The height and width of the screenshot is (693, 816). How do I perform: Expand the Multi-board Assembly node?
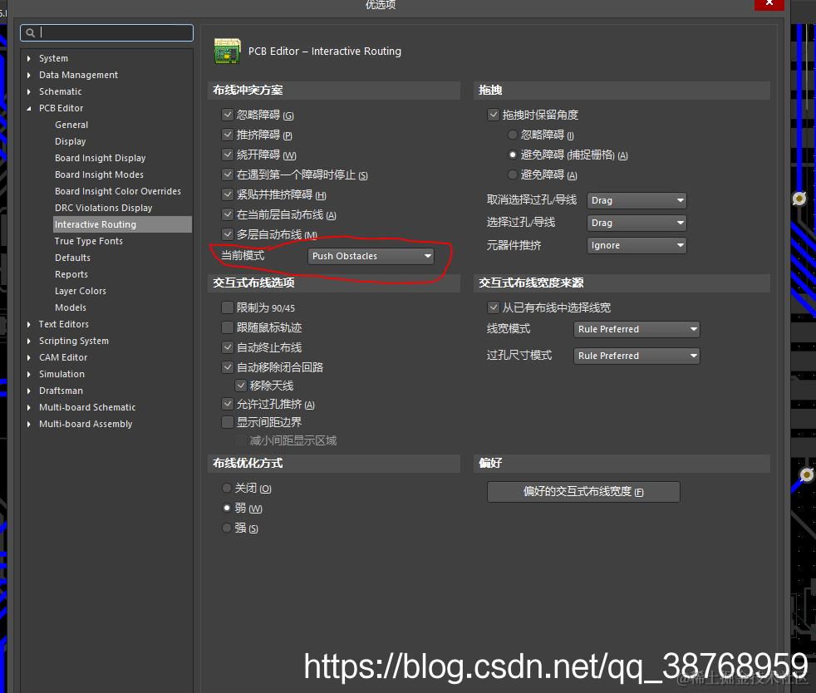(28, 424)
